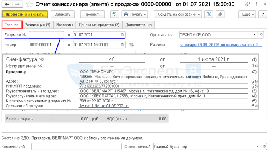Click the Провести button
The width and height of the screenshot is (268, 151).
pos(92,14)
